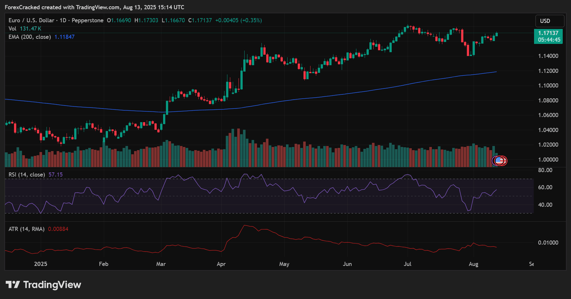Image resolution: width=571 pixels, height=299 pixels.
Task: Click the 1D timeframe in chart title
Action: 63,20
